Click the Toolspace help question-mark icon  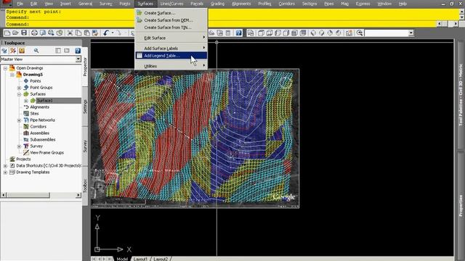pyautogui.click(x=78, y=51)
